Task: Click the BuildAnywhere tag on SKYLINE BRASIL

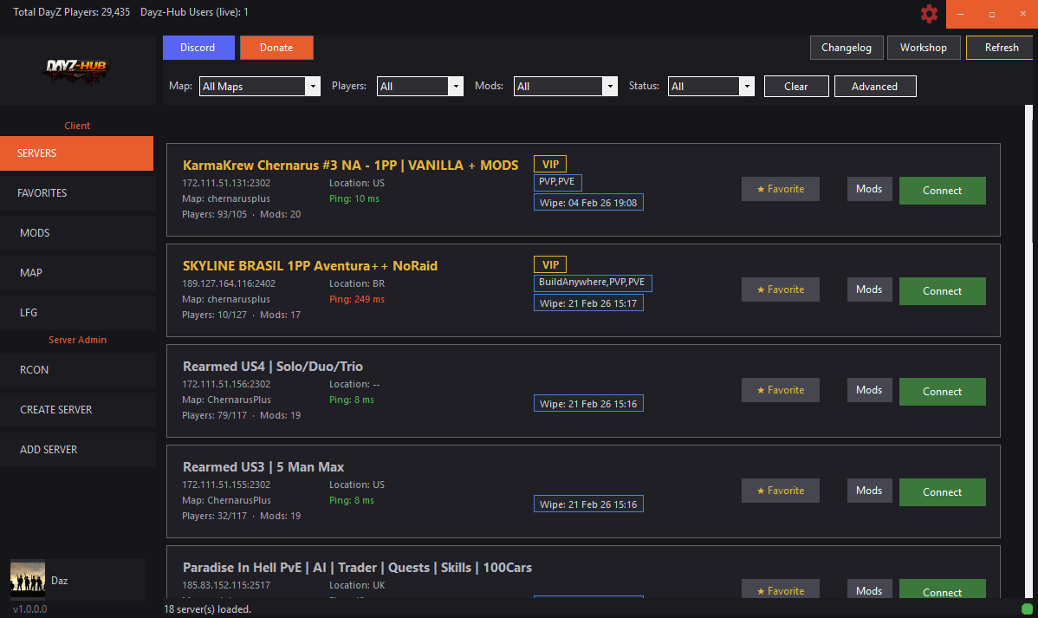Action: (593, 283)
